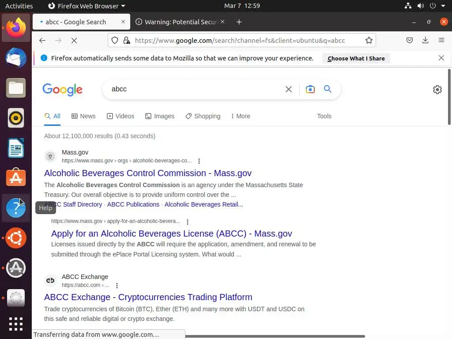The height and width of the screenshot is (339, 452).
Task: Close the Warning: Potential Security tab
Action: coord(222,22)
